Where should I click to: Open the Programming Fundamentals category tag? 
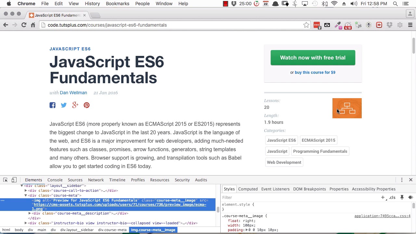(x=320, y=151)
